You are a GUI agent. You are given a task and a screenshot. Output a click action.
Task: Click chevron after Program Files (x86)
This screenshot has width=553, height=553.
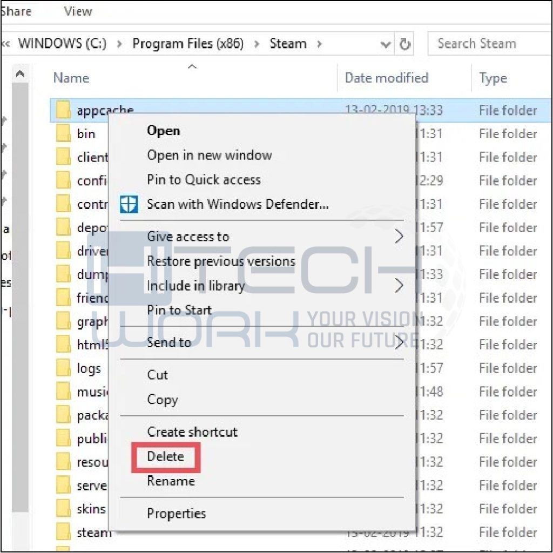(257, 44)
